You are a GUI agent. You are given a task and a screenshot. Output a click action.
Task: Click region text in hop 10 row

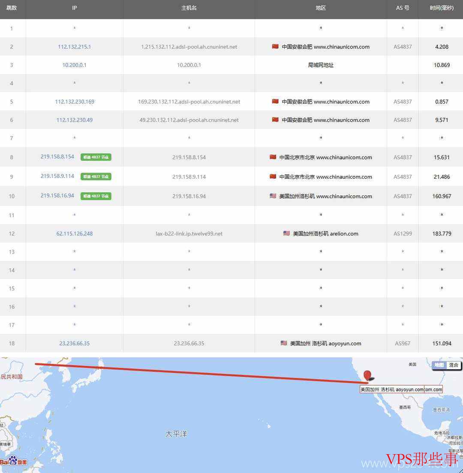point(325,196)
